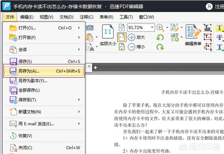The image size is (224, 154).
Task: Click the fit visible icon below fit width
Action: pos(122,47)
